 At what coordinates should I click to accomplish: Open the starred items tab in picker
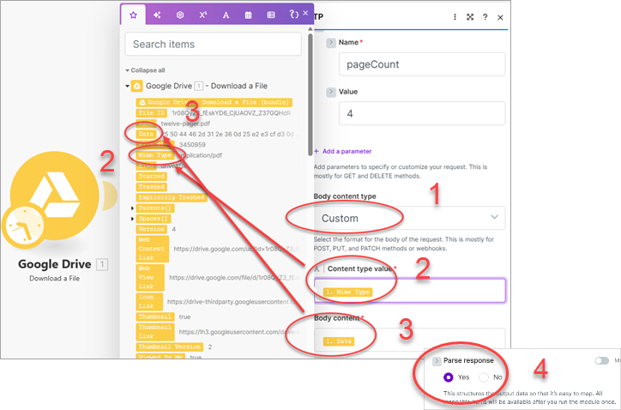[132, 15]
